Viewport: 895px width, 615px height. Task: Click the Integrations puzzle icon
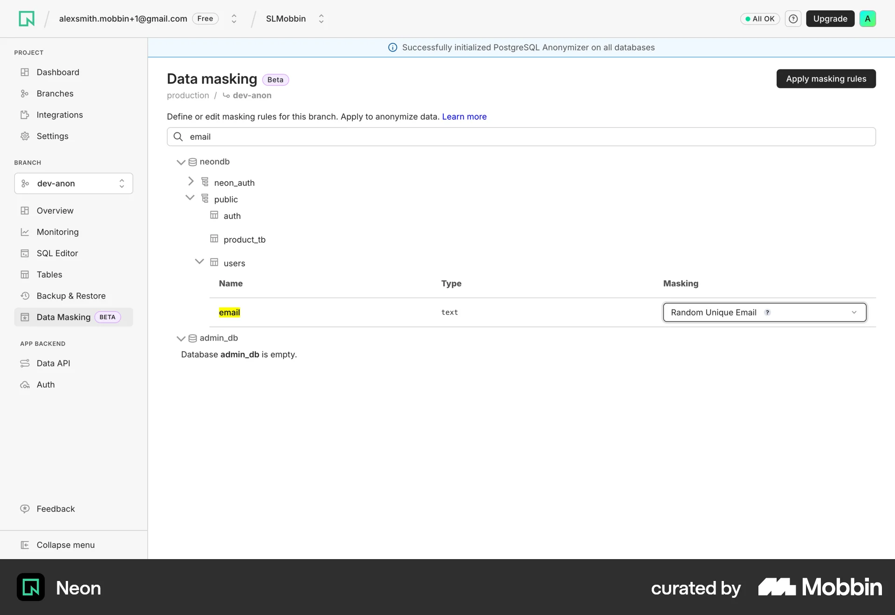tap(25, 115)
